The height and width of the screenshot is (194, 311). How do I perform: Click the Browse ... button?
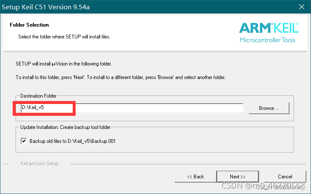coord(269,108)
